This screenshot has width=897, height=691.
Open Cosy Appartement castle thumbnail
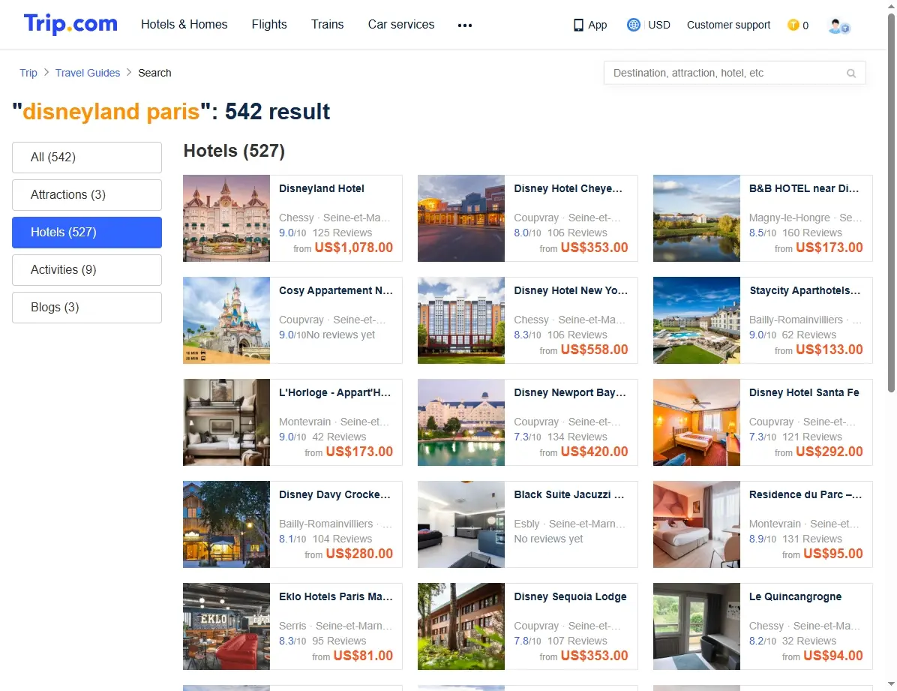226,320
